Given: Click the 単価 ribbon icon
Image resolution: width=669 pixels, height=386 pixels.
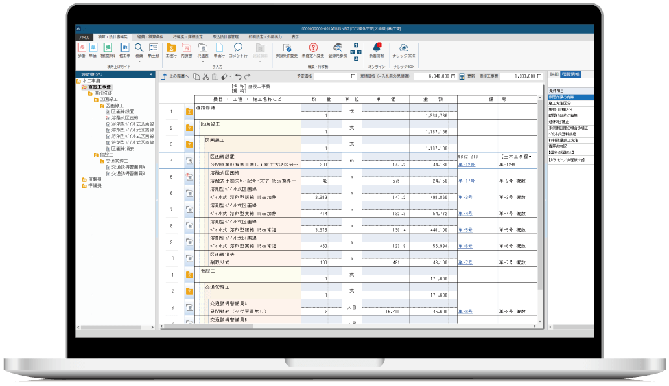Looking at the screenshot, I should (94, 49).
